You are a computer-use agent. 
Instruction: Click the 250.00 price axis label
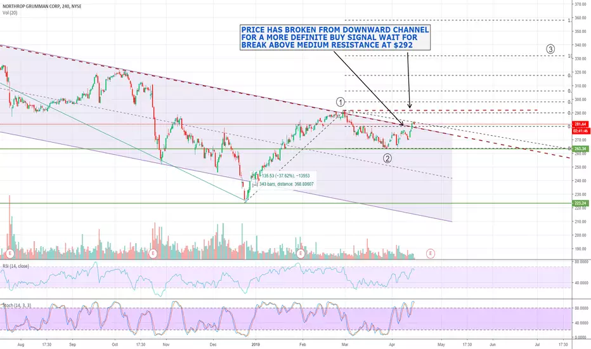(580, 167)
